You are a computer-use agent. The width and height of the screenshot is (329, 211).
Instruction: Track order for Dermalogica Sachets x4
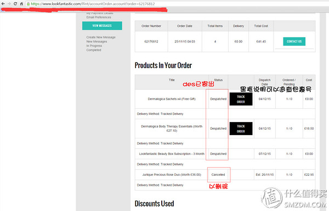(x=241, y=99)
